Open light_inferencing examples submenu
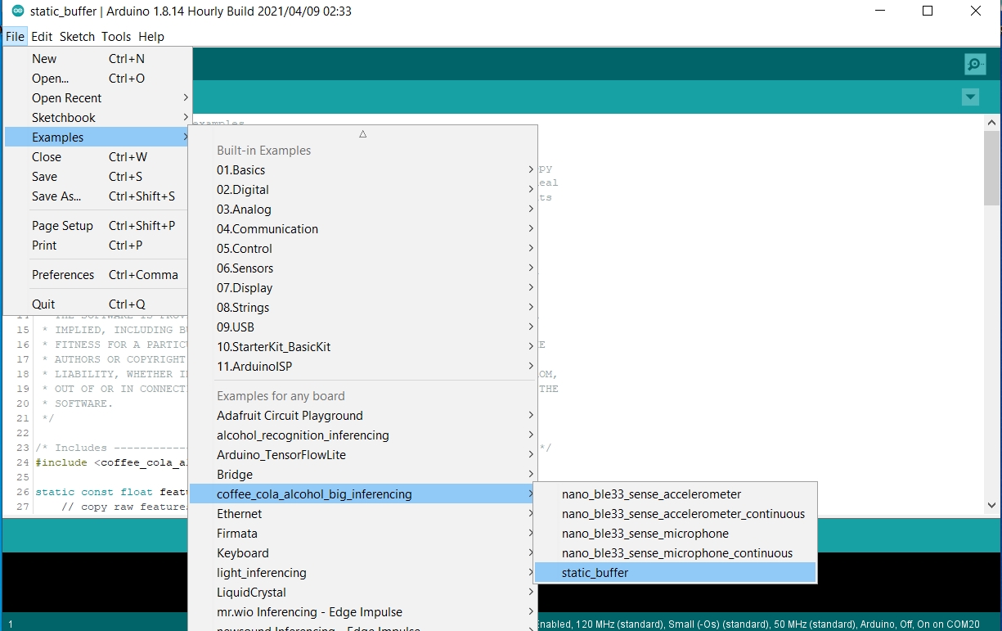The image size is (1002, 631). coord(363,573)
